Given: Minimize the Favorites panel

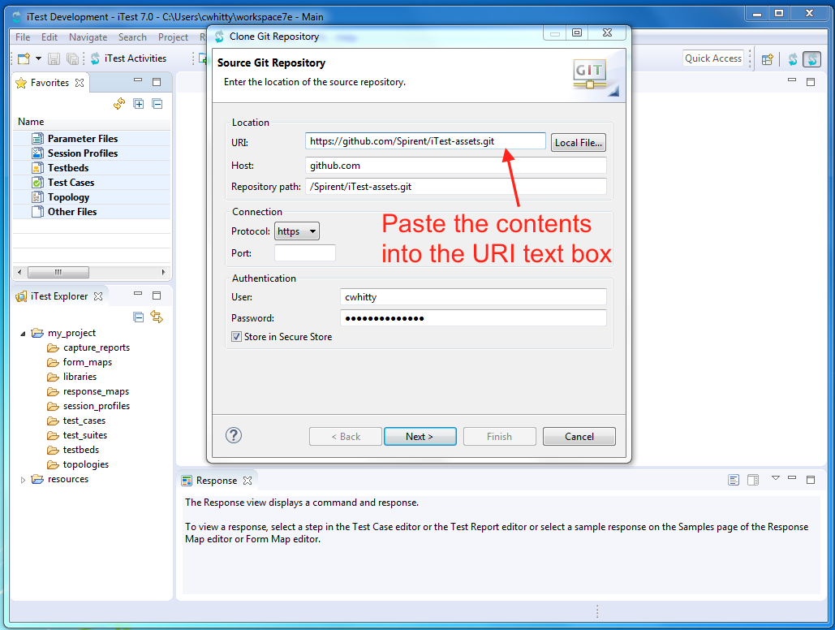Looking at the screenshot, I should [138, 80].
